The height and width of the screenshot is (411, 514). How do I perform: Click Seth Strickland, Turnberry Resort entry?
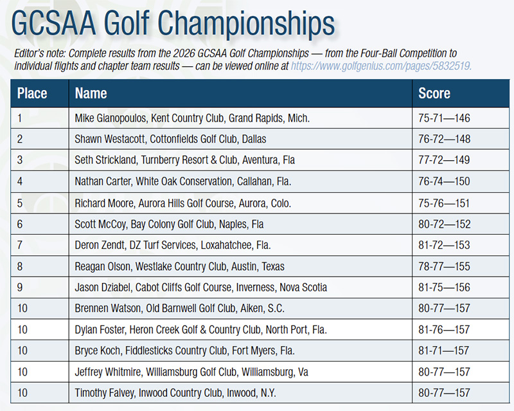click(x=185, y=160)
